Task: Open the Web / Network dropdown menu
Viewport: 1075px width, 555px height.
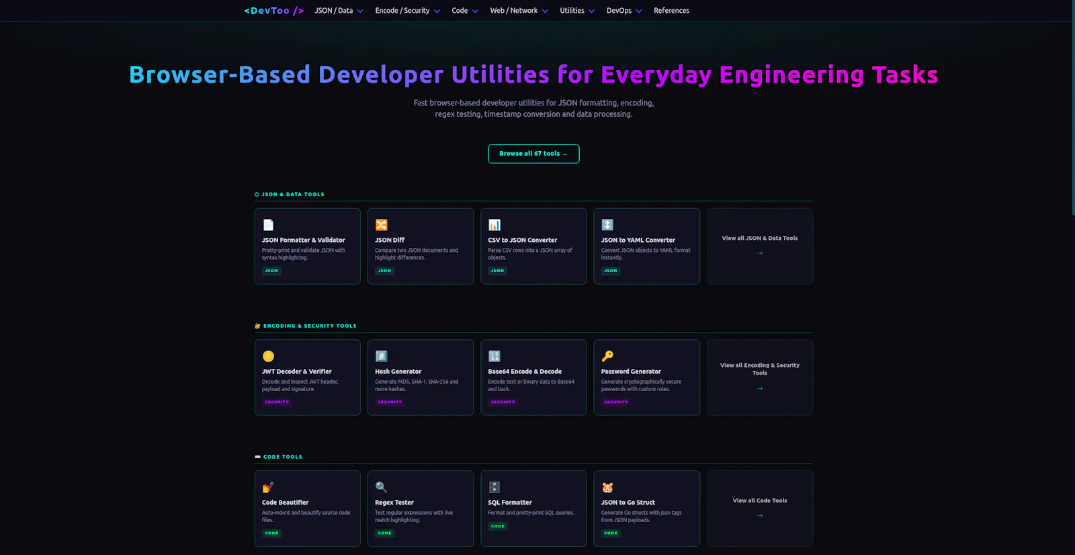Action: tap(519, 11)
